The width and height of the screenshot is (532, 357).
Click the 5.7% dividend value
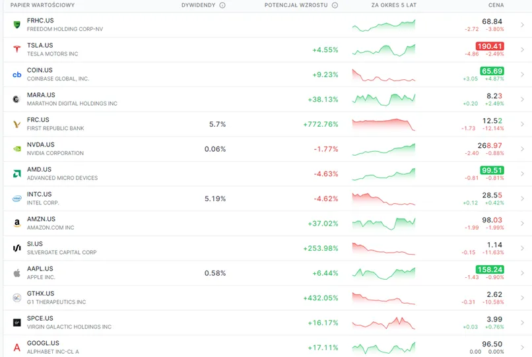pyautogui.click(x=217, y=124)
